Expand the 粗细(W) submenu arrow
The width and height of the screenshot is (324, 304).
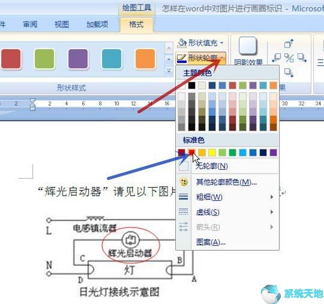(x=272, y=197)
